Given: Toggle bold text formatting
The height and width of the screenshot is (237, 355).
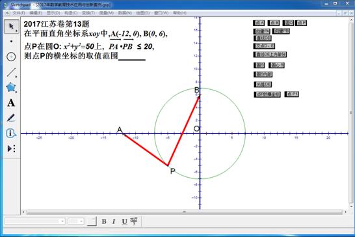Looking at the screenshot, I should 104,221.
